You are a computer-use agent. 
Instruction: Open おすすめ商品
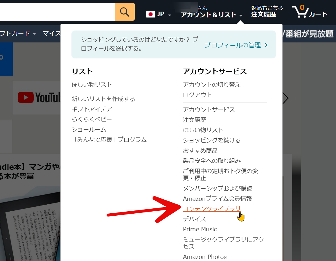click(200, 151)
